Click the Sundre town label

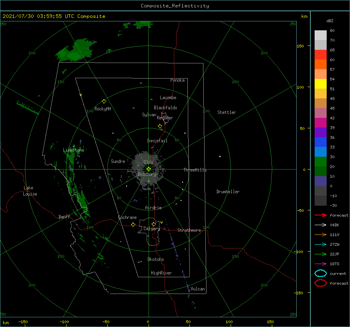tap(118, 161)
